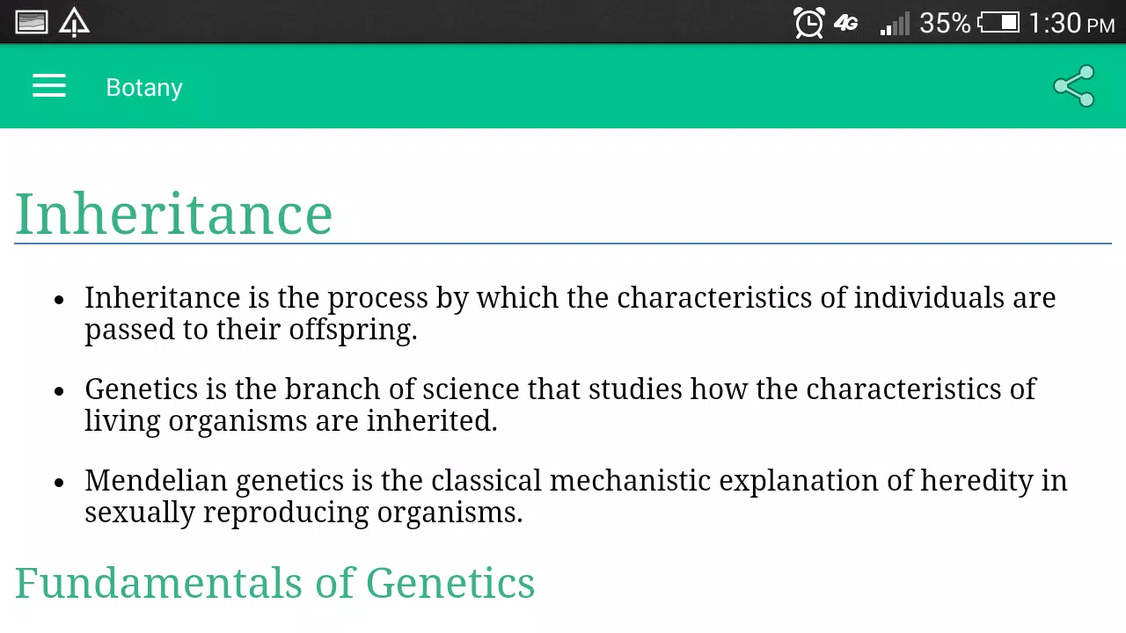Tap the 1:30 PM clock
1126x633 pixels.
point(1071,24)
